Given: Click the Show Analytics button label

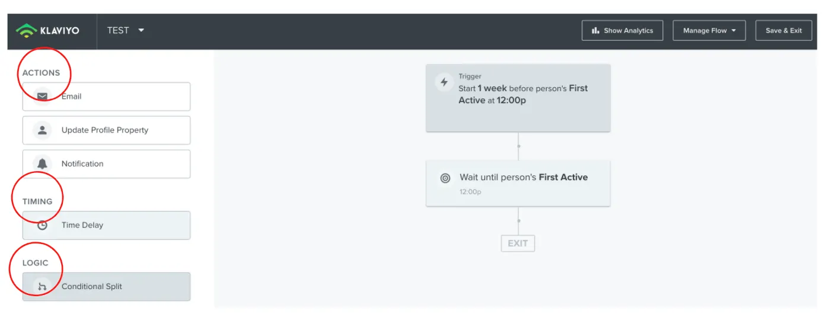Looking at the screenshot, I should (628, 31).
